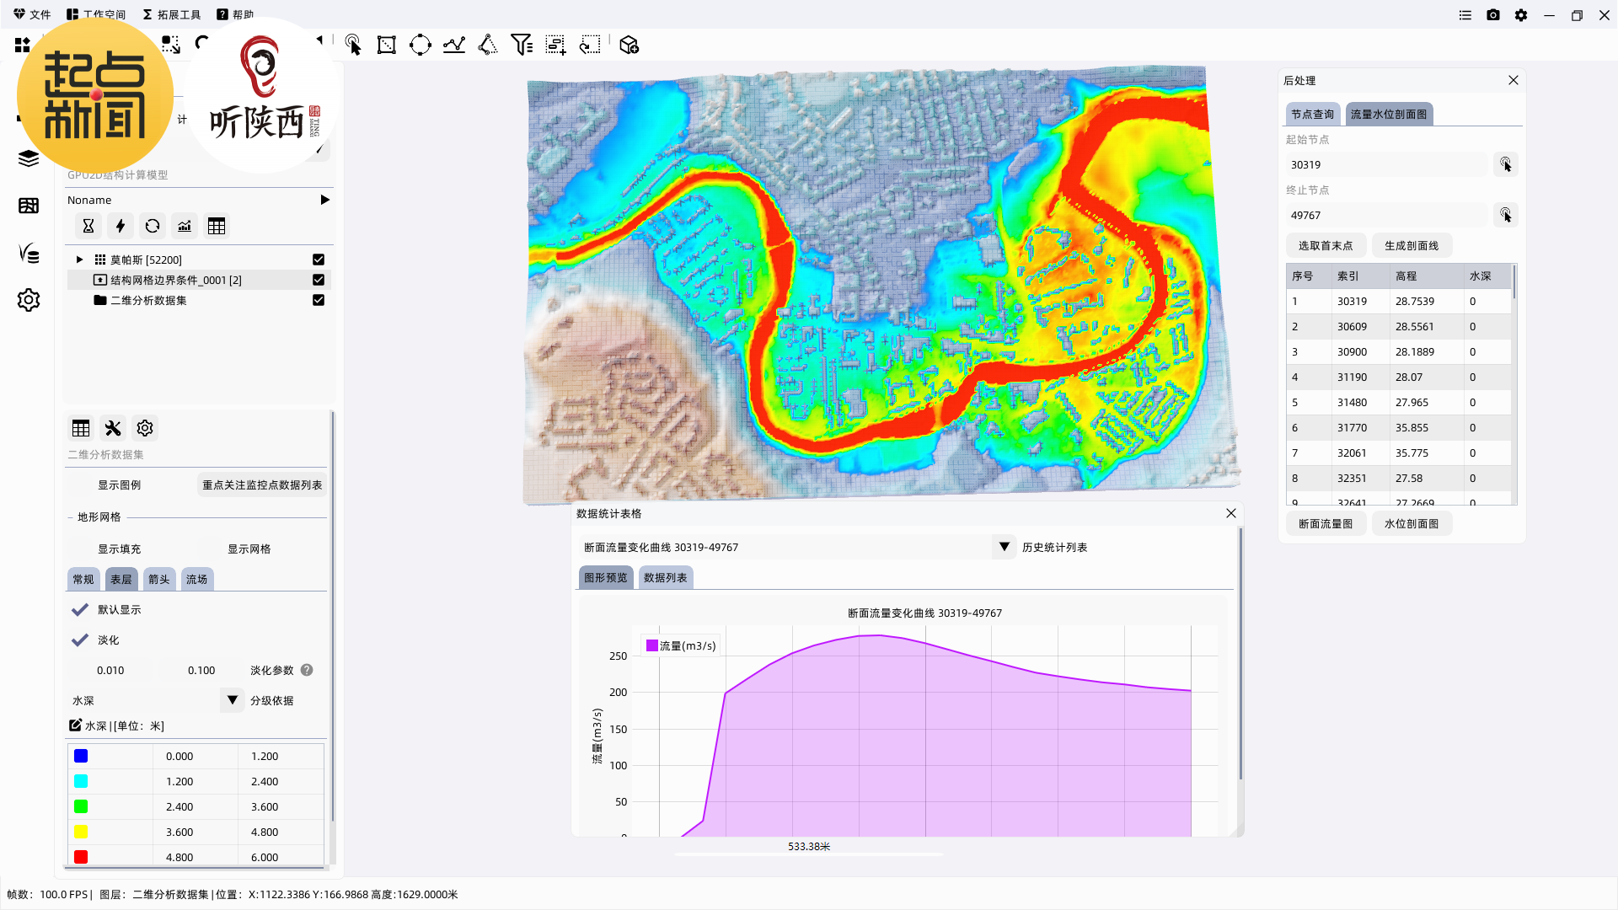Open the 水深 分级依据 dropdown

pyautogui.click(x=232, y=700)
